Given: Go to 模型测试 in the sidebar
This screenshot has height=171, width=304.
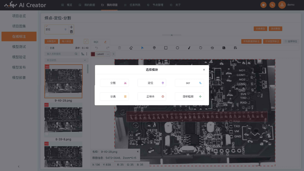Looking at the screenshot, I should (19, 47).
